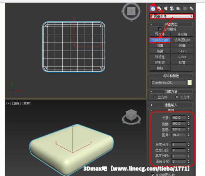Screen dimensions: 205x176
Task: Select the 切角长方体 object button
Action: 160,40
